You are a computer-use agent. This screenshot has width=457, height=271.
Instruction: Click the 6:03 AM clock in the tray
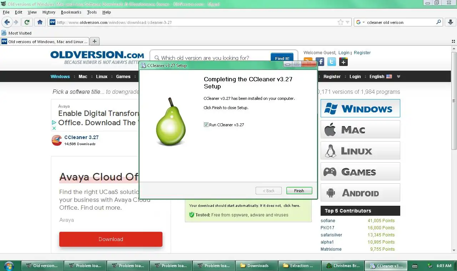pyautogui.click(x=444, y=266)
